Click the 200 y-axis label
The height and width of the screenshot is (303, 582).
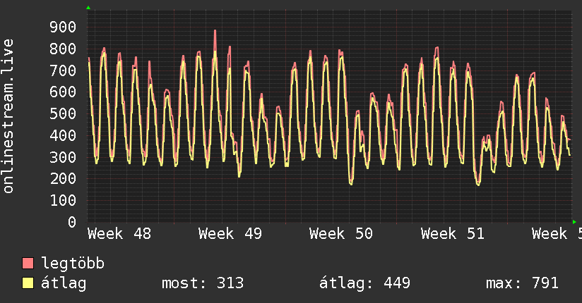pos(63,178)
